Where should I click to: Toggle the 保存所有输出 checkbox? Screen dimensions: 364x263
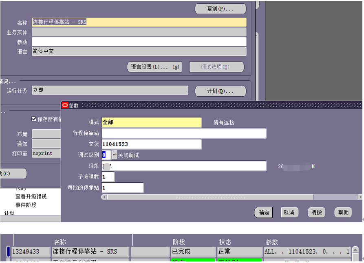pyautogui.click(x=34, y=119)
